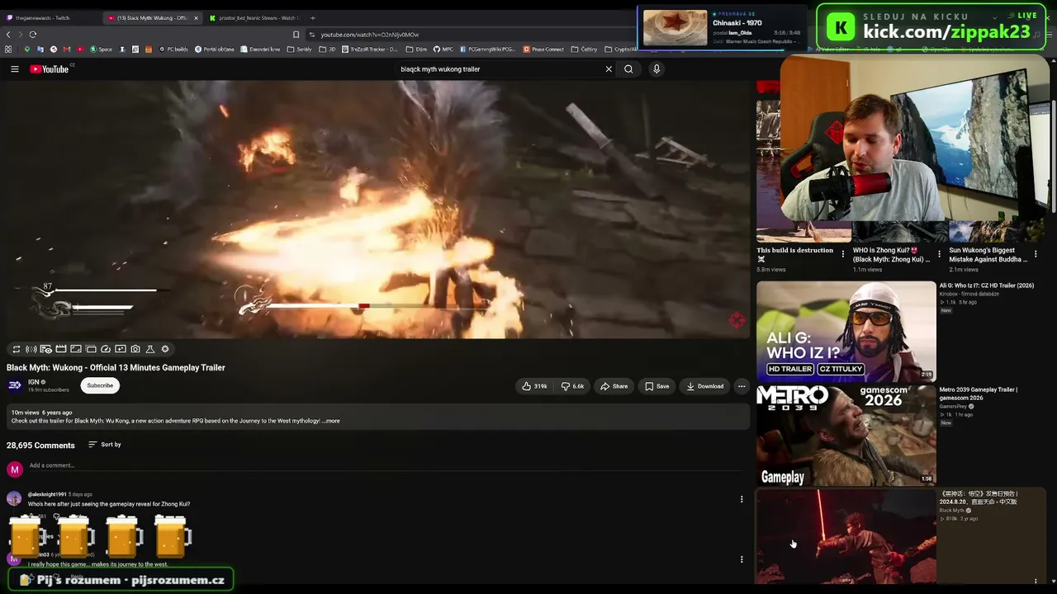Play the 'Ali G: Who Iz I?' thumbnail
The image size is (1057, 594).
pos(846,331)
